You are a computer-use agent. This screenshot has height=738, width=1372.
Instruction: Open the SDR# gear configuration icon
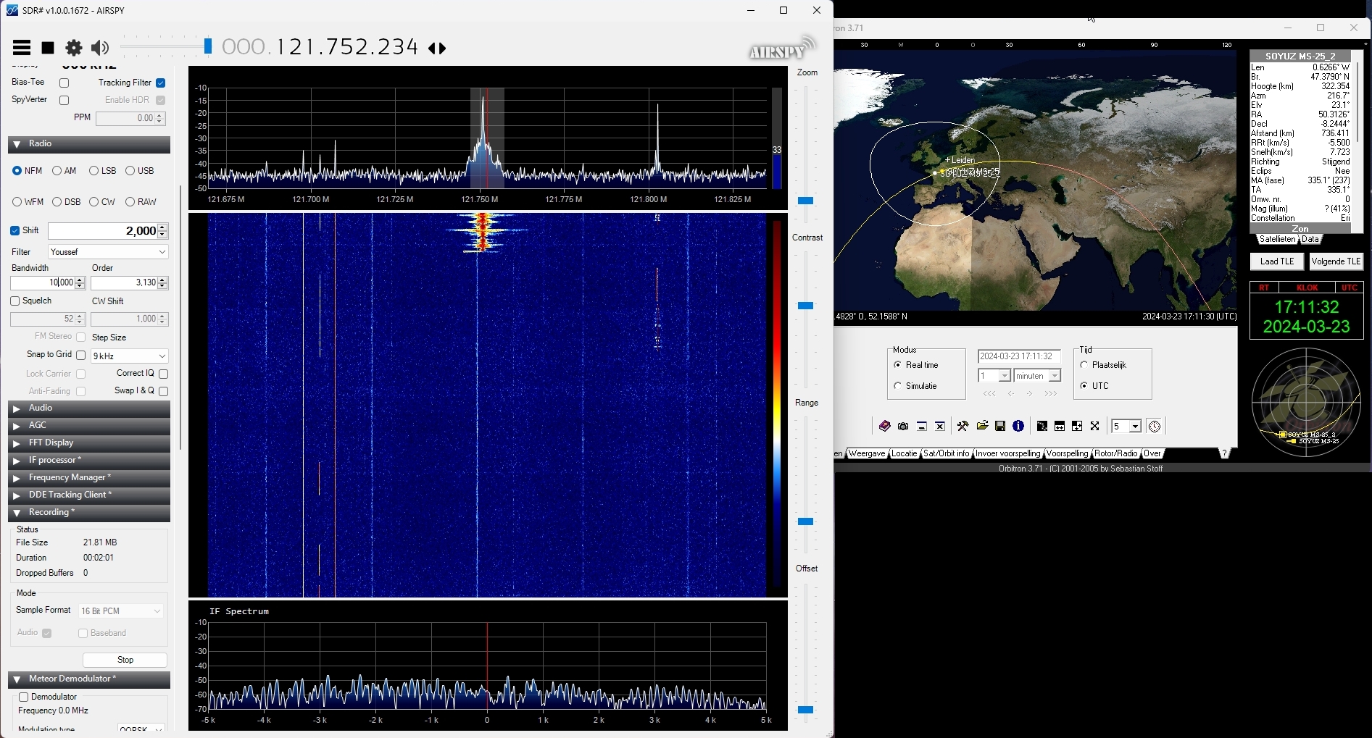pyautogui.click(x=74, y=48)
